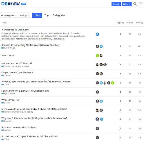Open Why aren't there any notable IQ groups topic
Image resolution: width=145 pixels, height=141 pixels.
coord(34,118)
